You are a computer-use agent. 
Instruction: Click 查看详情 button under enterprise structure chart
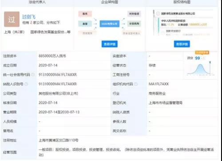tap(110, 44)
